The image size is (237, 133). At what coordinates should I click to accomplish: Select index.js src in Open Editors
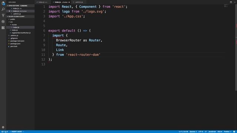[20, 8]
